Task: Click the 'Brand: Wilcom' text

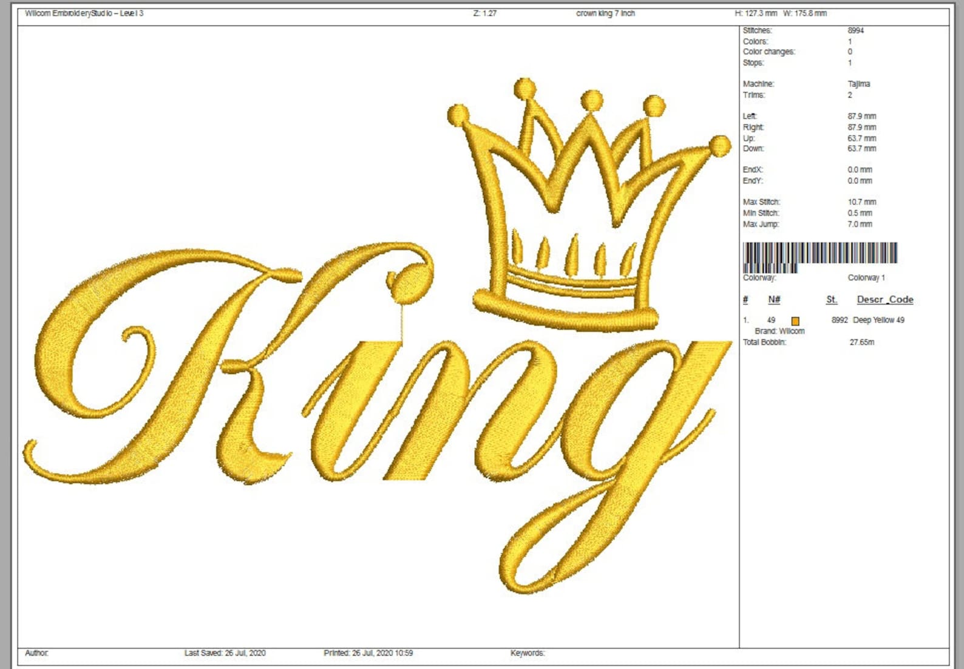Action: 779,331
